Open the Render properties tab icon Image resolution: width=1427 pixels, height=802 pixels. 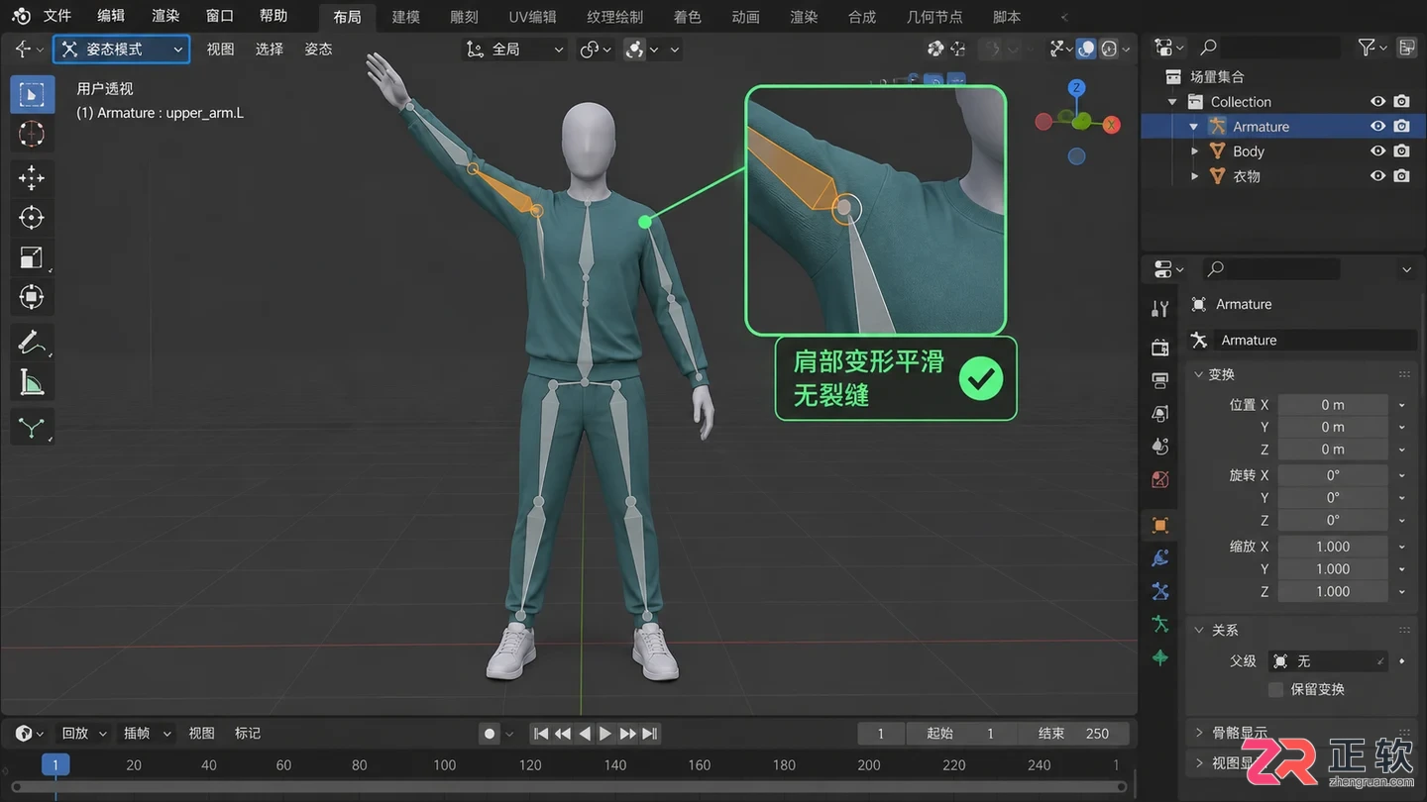click(1160, 348)
